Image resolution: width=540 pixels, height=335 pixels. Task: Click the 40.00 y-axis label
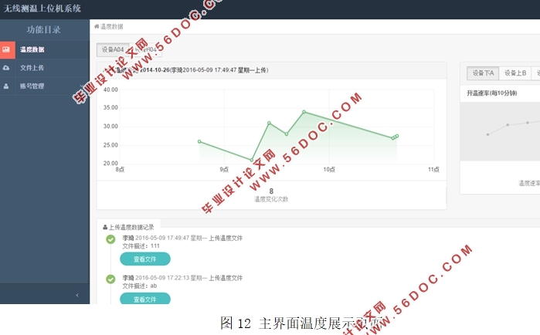(x=110, y=90)
